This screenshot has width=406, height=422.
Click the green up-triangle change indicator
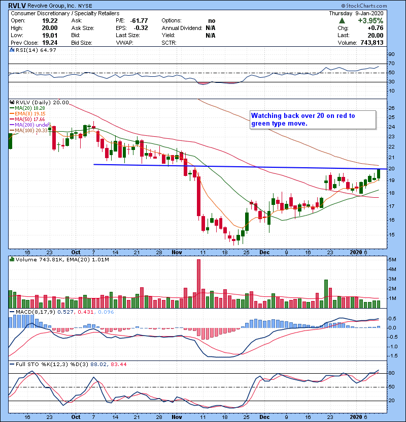point(342,21)
